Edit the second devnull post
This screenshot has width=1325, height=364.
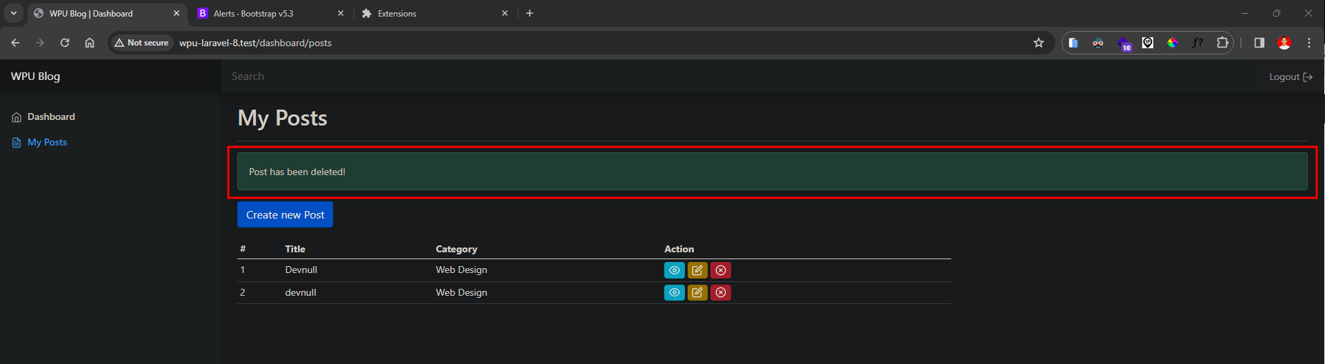click(x=697, y=293)
